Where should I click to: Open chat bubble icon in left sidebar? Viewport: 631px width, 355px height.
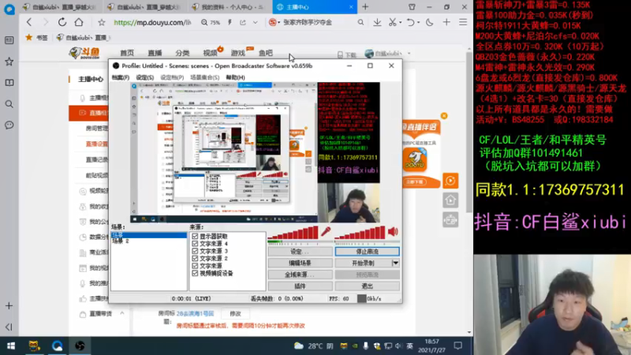point(9,125)
